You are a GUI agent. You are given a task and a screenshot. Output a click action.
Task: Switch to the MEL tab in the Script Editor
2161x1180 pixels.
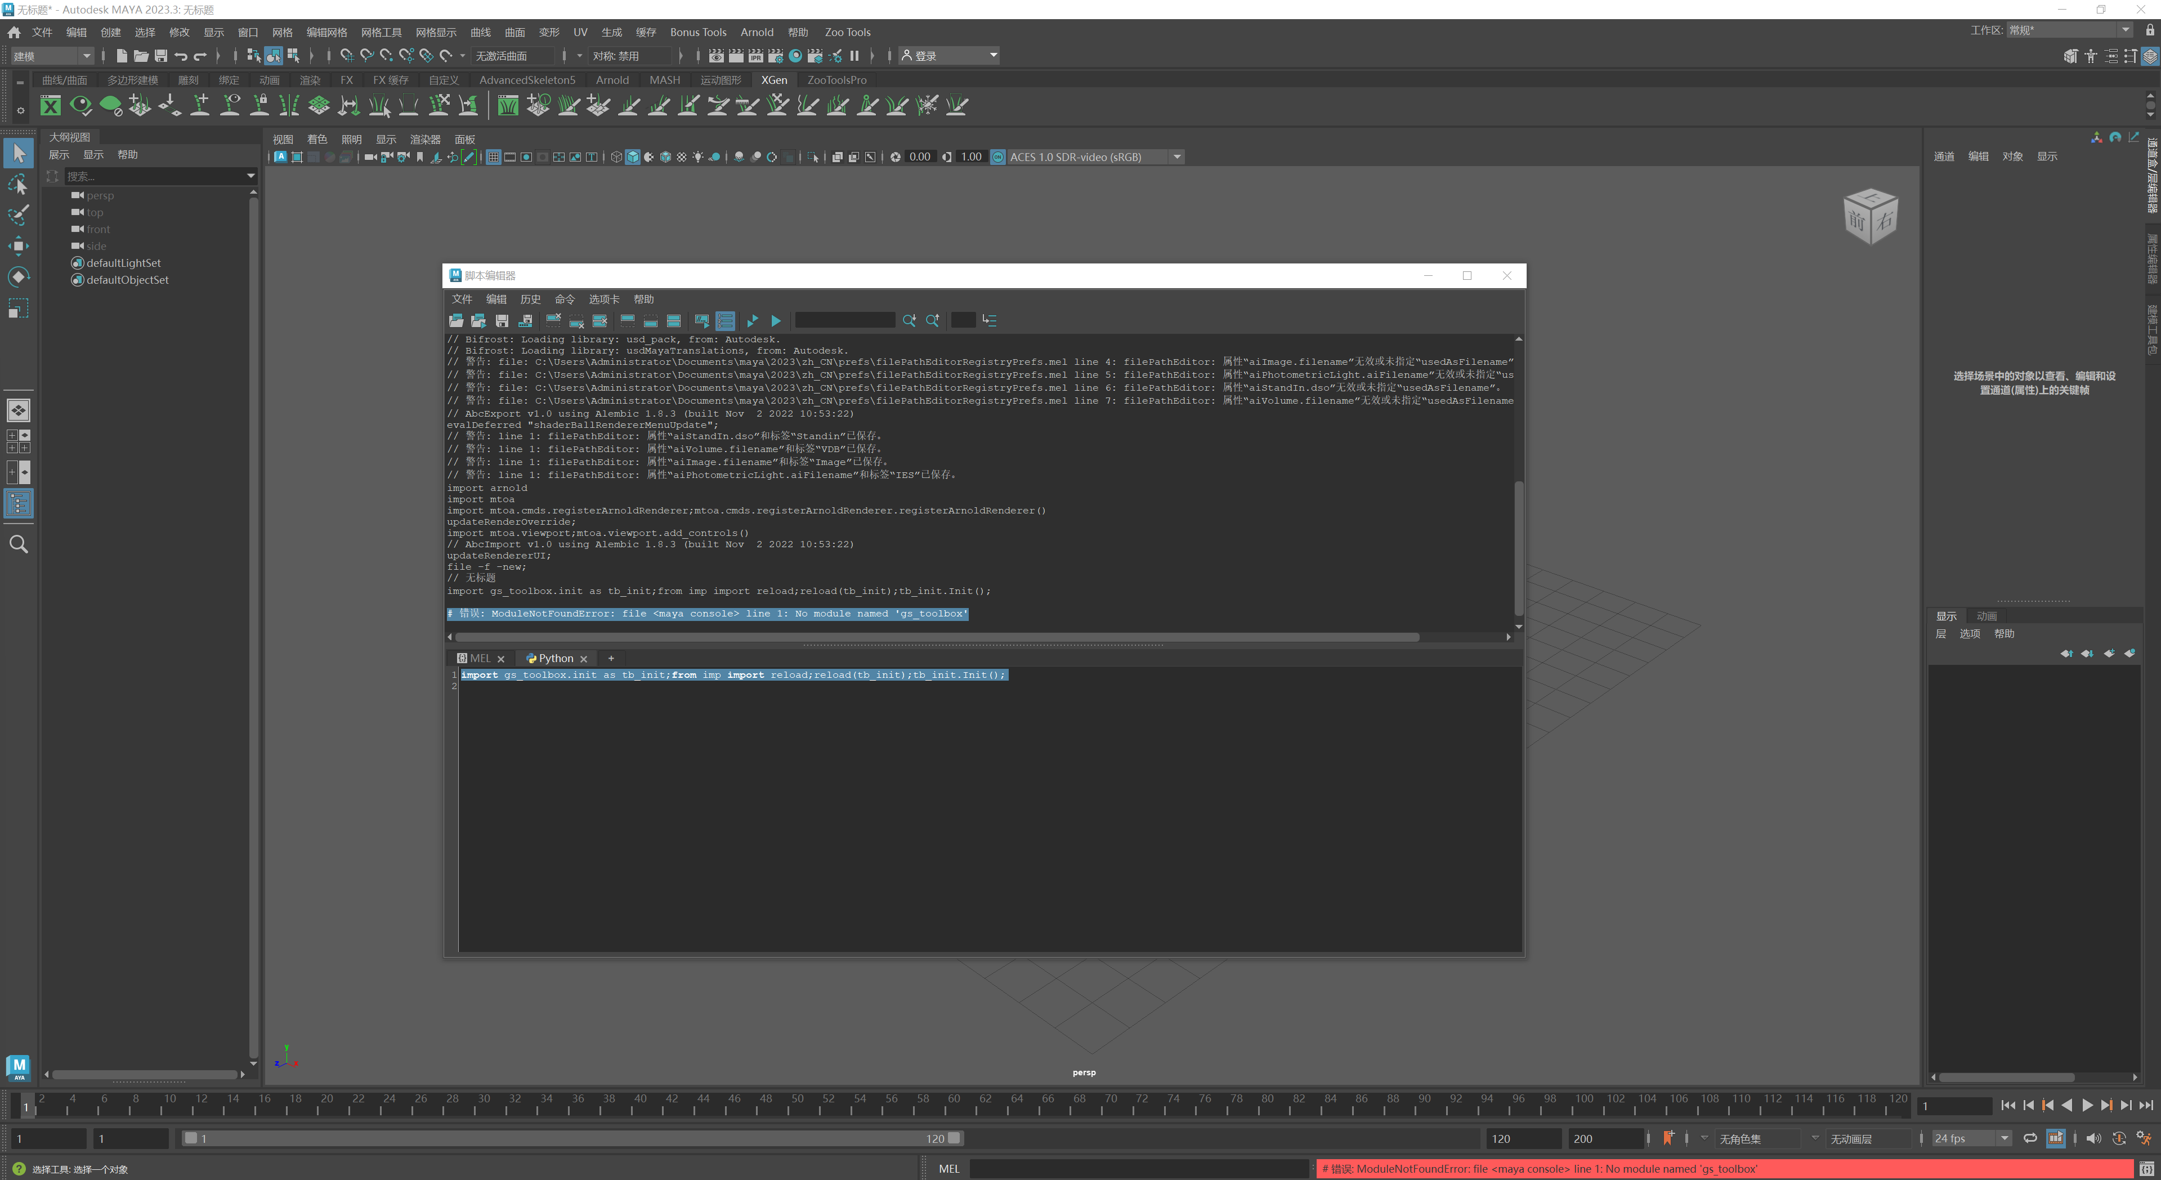[480, 659]
